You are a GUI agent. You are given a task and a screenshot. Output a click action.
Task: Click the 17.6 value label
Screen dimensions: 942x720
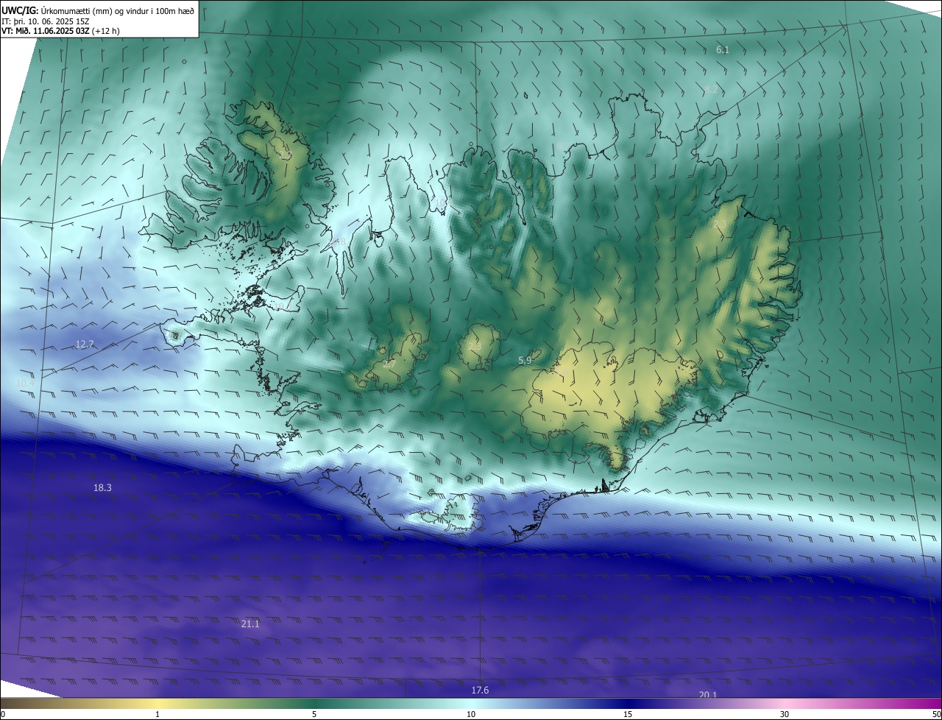[x=480, y=691]
